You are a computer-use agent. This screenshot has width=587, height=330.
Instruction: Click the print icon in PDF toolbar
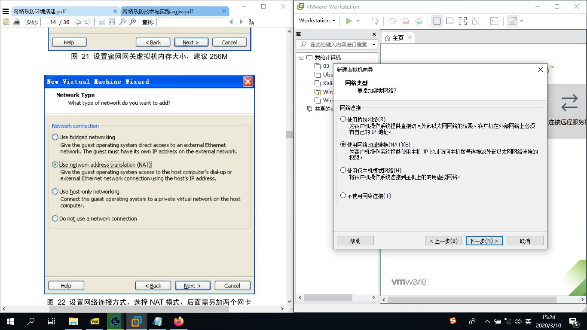(x=17, y=22)
